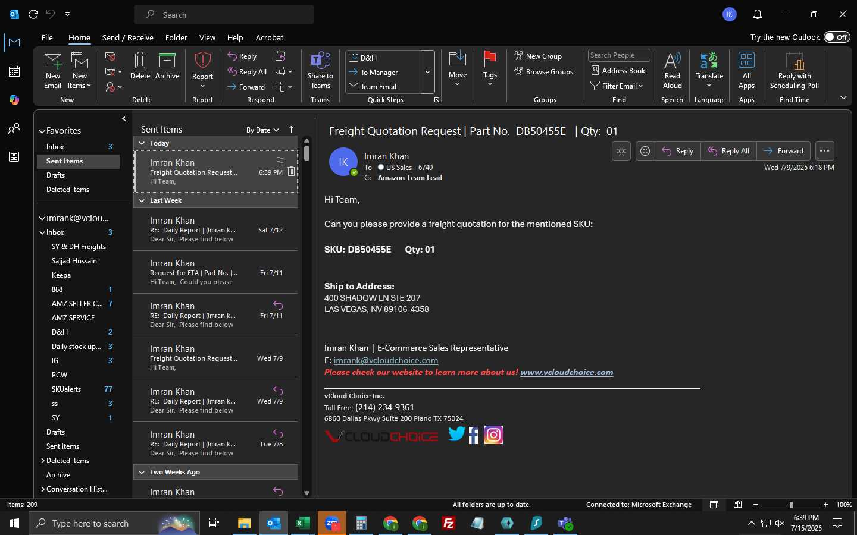Open All Apps in ribbon
This screenshot has height=535, width=857.
(746, 70)
